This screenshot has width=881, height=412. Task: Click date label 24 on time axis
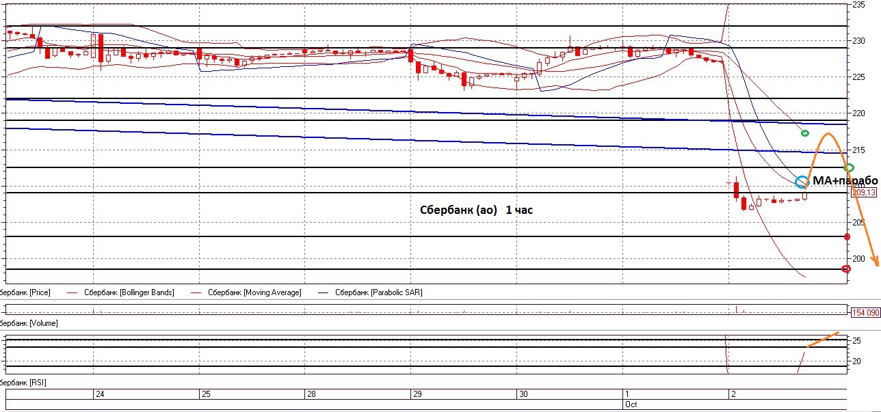pyautogui.click(x=100, y=395)
